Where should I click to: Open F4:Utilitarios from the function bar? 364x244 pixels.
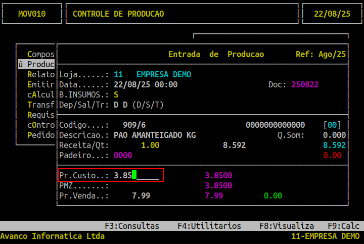(209, 226)
